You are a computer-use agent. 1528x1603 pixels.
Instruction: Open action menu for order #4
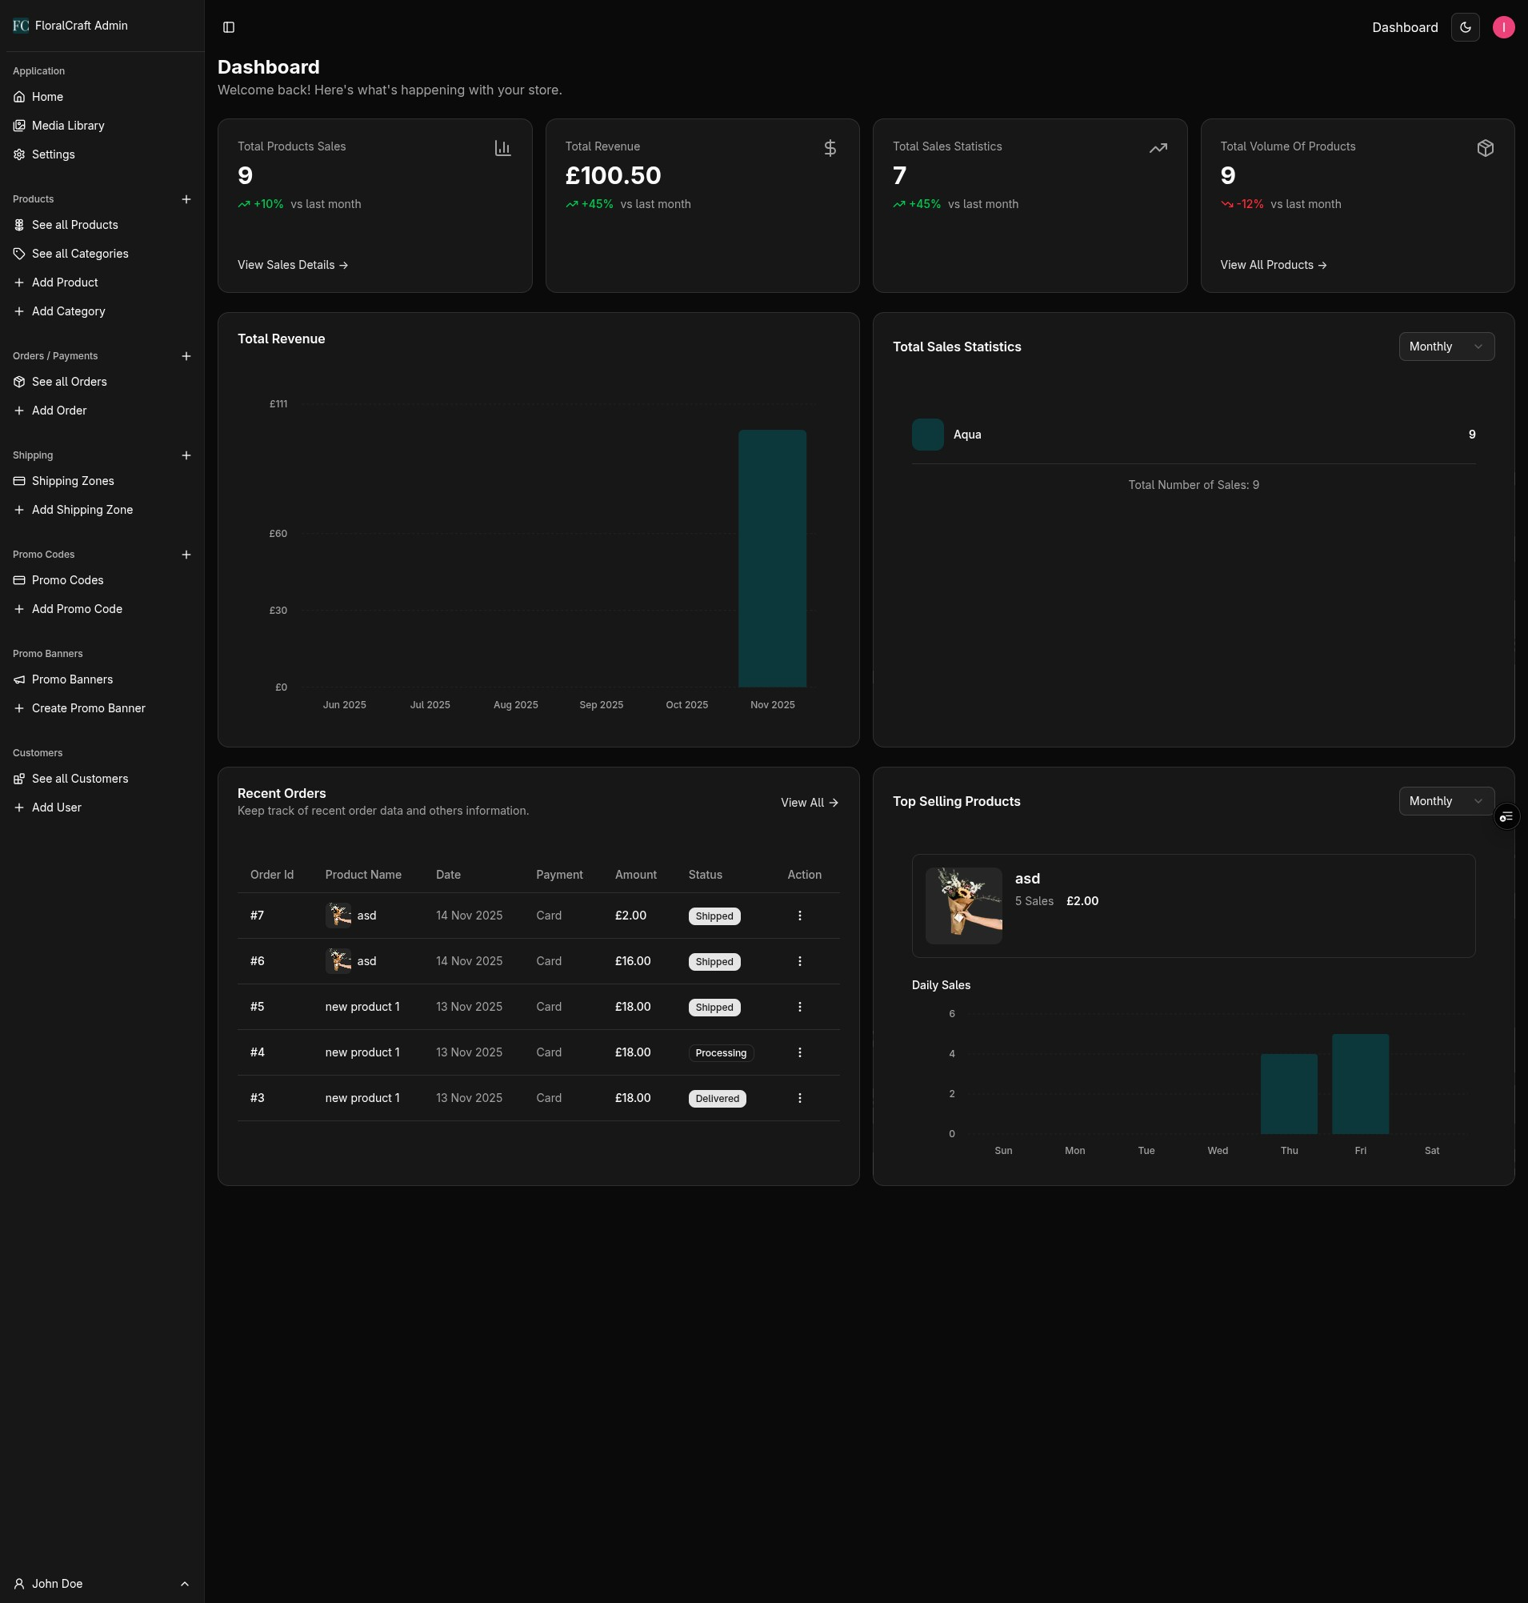[799, 1053]
